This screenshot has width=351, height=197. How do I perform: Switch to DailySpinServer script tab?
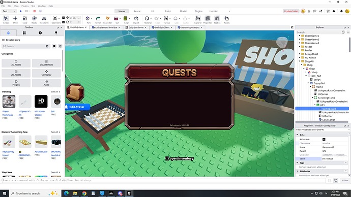pos(136,27)
